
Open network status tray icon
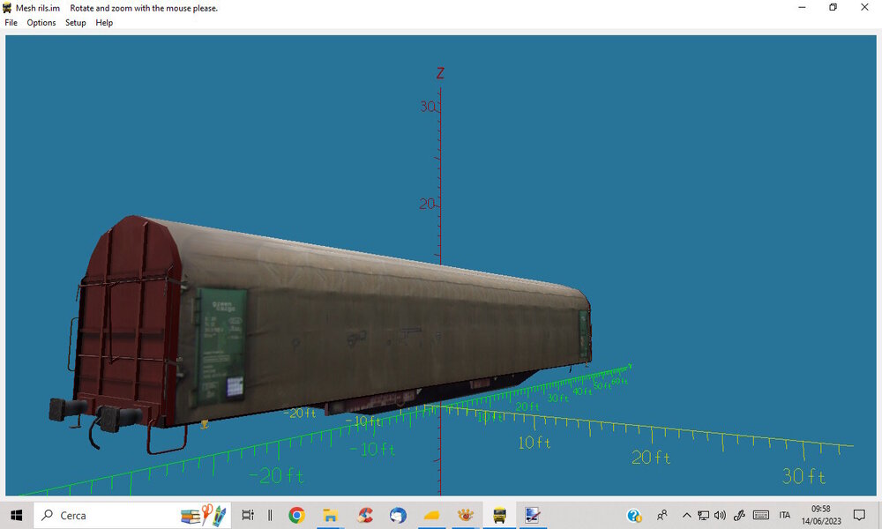pyautogui.click(x=703, y=515)
